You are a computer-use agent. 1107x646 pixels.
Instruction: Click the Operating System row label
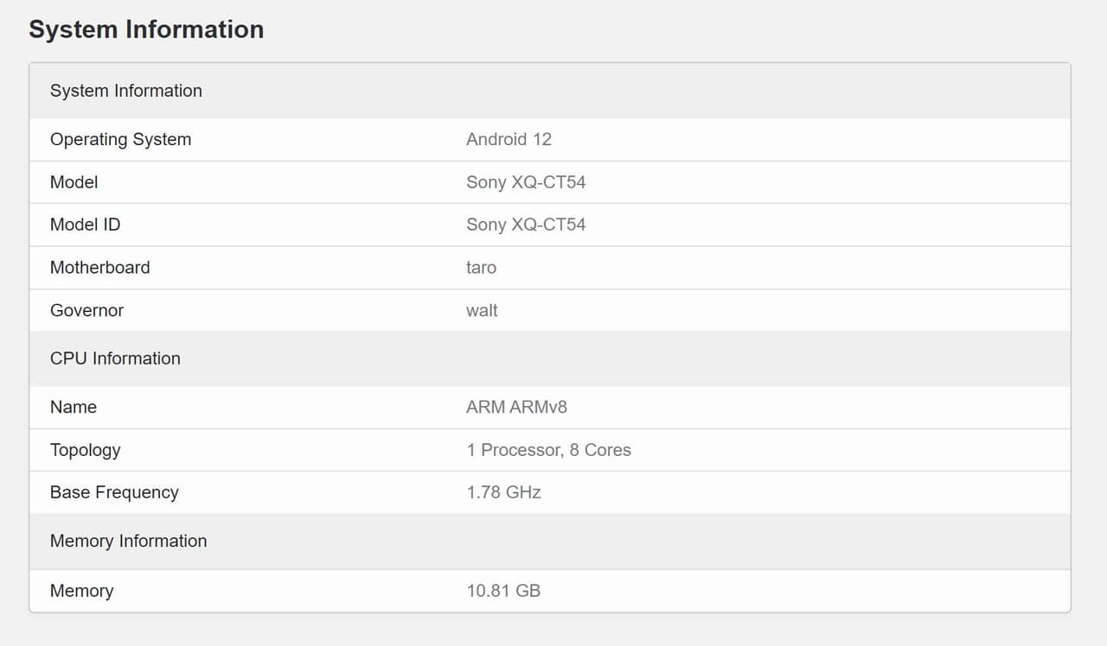(x=120, y=139)
